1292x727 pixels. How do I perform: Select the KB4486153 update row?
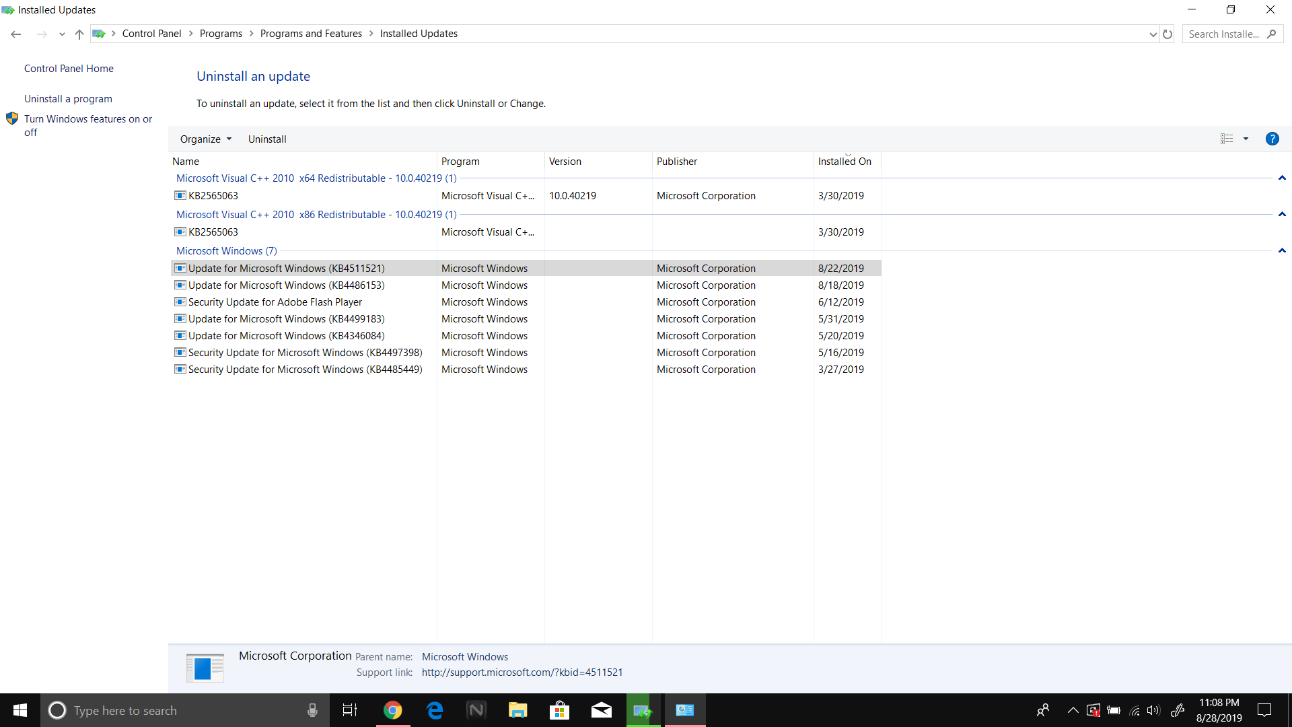pos(285,285)
